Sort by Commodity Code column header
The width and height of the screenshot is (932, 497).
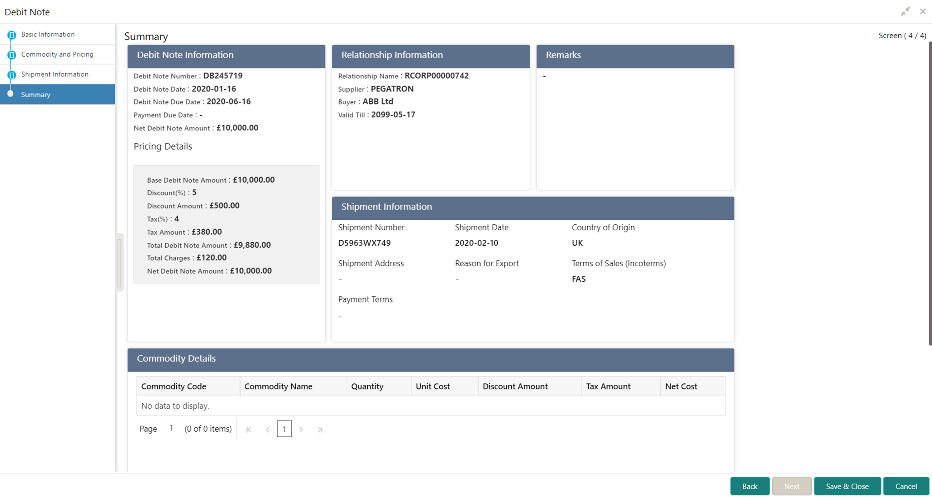point(174,386)
